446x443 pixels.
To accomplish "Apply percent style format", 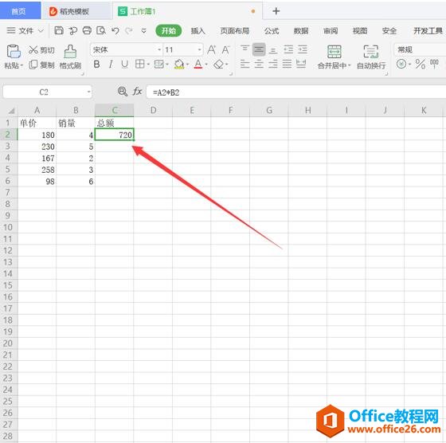I will coord(420,64).
